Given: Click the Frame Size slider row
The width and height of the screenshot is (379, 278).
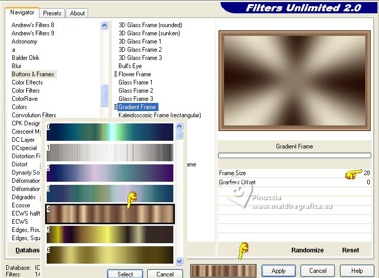Looking at the screenshot, I should click(294, 173).
